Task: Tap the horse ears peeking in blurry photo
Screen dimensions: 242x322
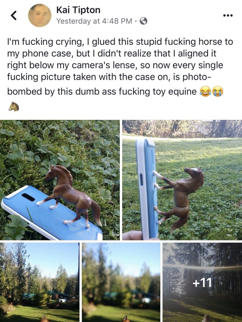Action: (x=126, y=319)
